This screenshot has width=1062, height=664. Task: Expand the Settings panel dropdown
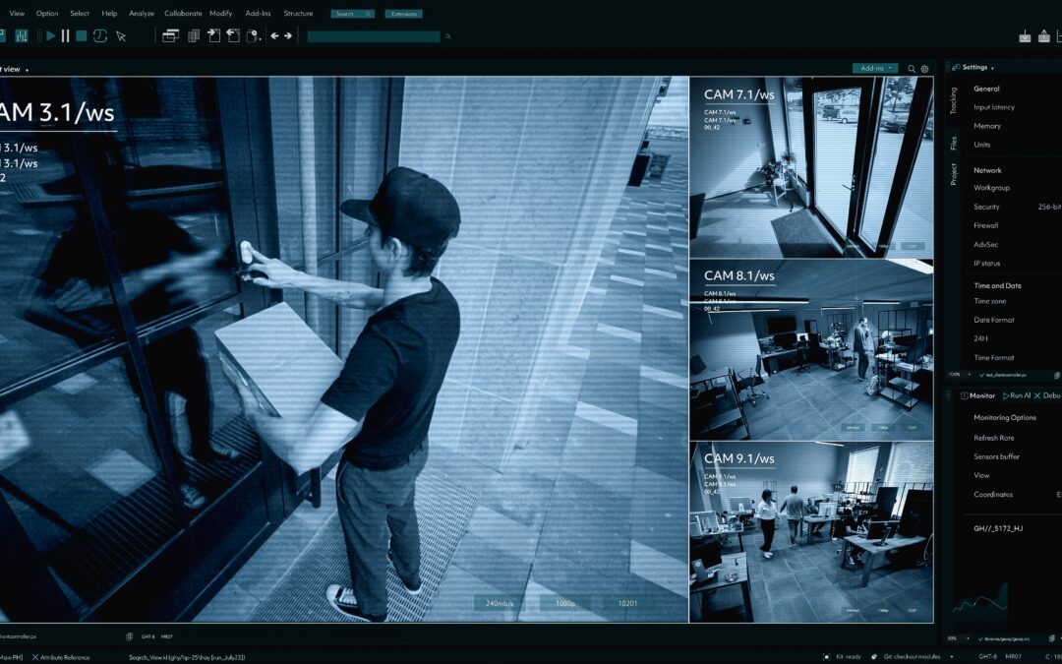point(993,68)
